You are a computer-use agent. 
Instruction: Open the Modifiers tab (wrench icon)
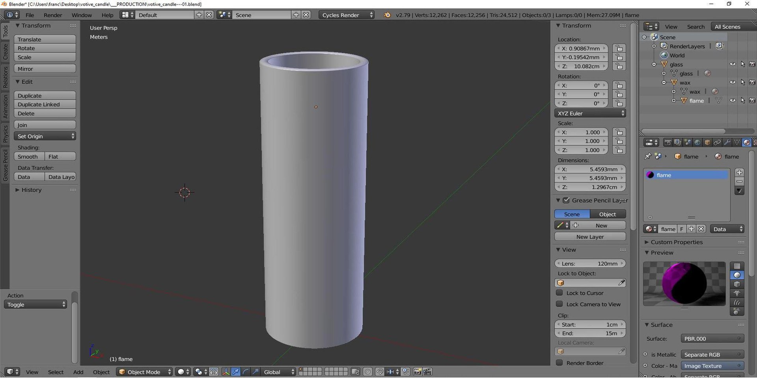(727, 142)
